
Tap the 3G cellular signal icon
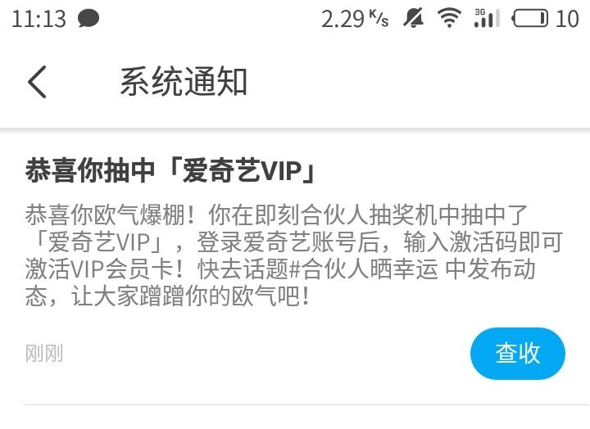(x=488, y=19)
